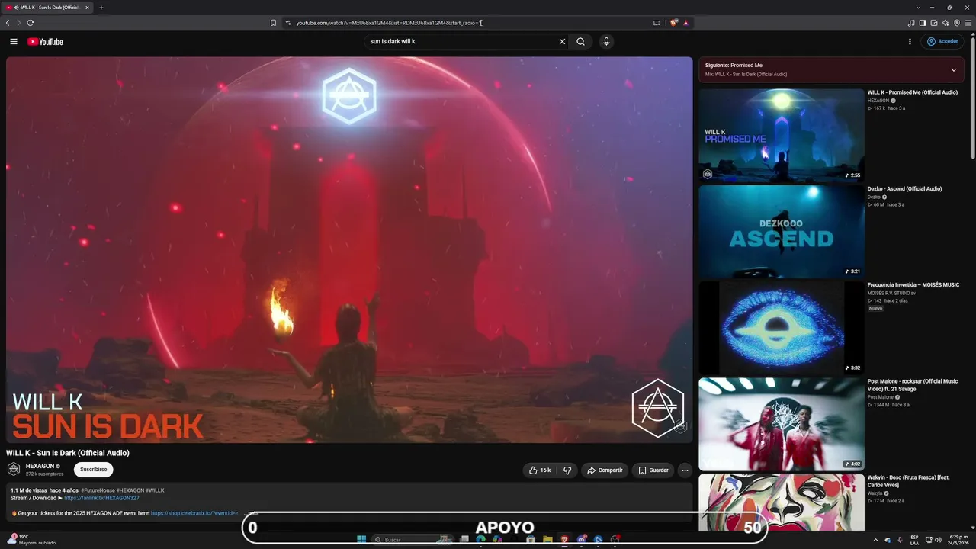Select the WILL K - Sun Is Dark tab
976x549 pixels.
[x=49, y=8]
